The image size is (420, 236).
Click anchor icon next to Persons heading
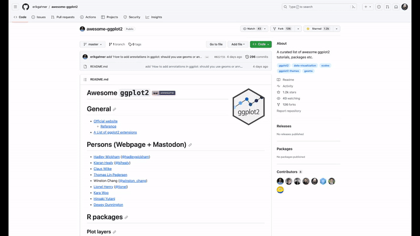(190, 145)
